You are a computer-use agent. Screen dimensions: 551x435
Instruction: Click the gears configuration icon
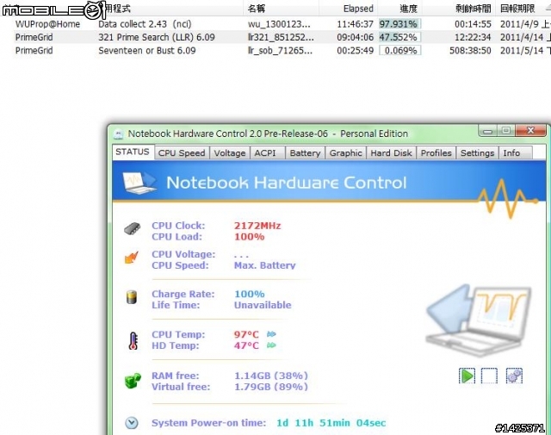514,376
